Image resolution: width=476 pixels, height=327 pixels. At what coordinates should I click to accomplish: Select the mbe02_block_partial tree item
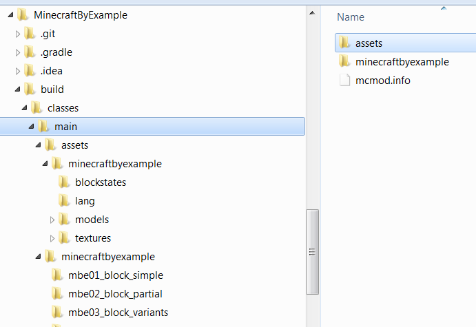[115, 294]
